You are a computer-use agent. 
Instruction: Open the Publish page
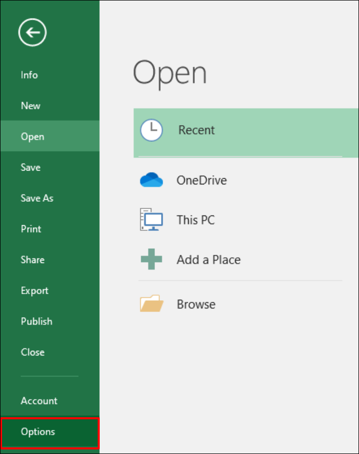pyautogui.click(x=36, y=321)
